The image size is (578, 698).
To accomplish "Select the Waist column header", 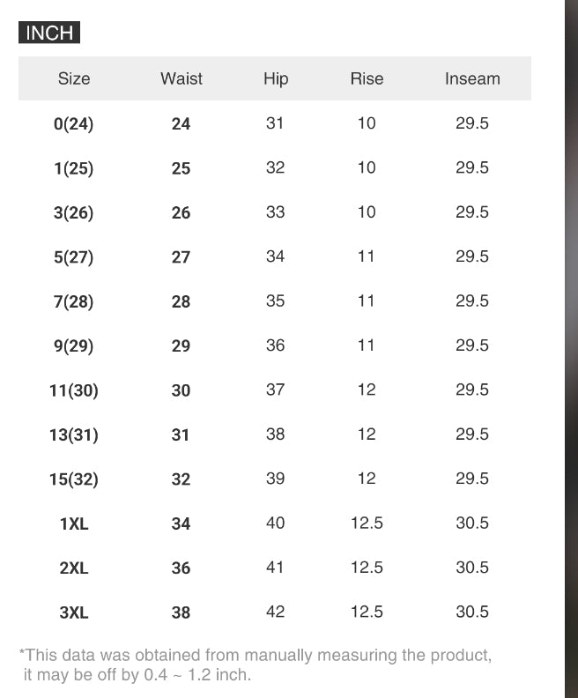I will pos(182,78).
